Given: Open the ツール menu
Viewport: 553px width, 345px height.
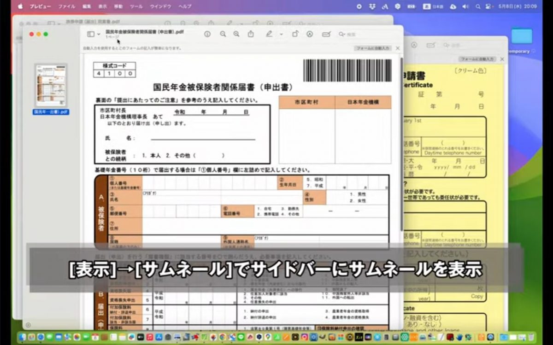Looking at the screenshot, I should tap(136, 6).
